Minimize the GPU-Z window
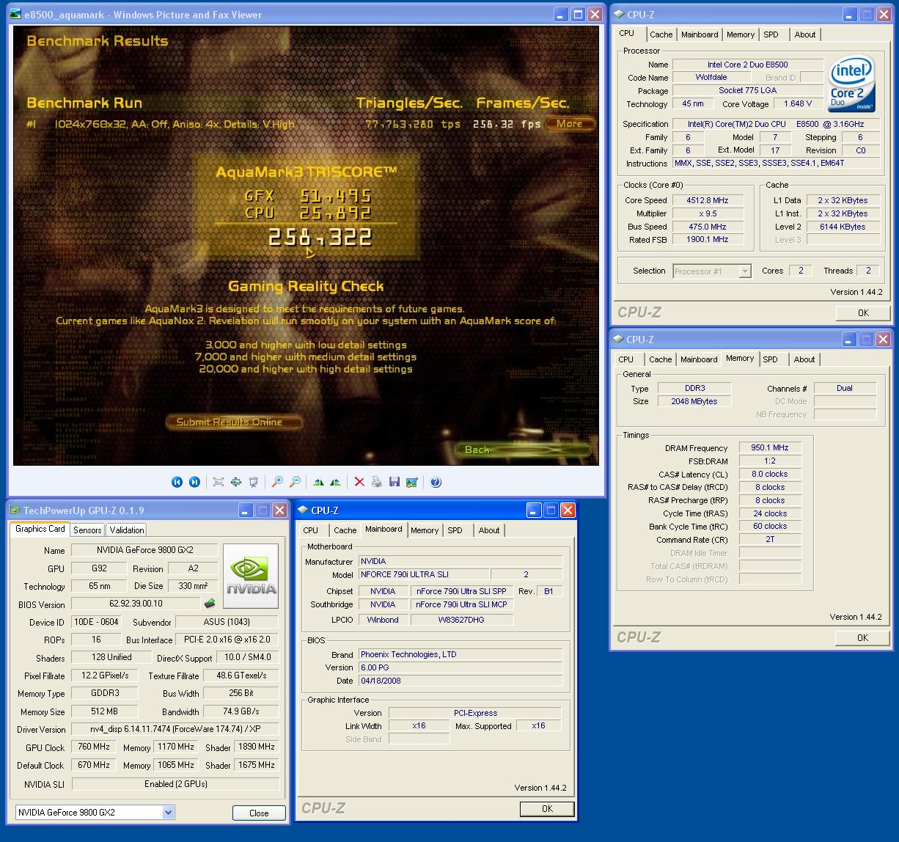The image size is (899, 842). 245,510
